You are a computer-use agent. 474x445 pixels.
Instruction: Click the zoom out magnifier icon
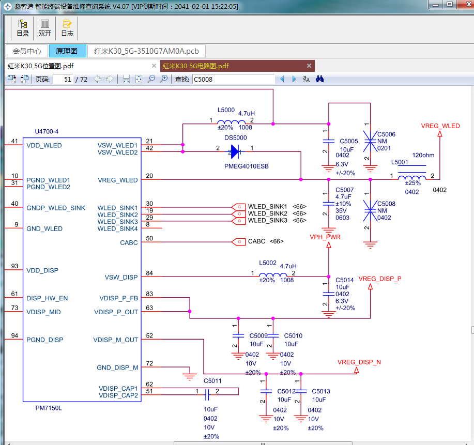[151, 79]
